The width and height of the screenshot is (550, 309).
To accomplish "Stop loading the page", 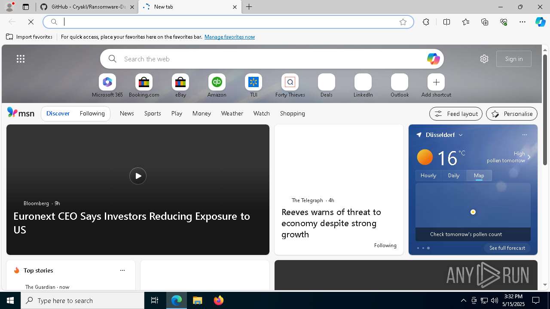I will (x=31, y=22).
